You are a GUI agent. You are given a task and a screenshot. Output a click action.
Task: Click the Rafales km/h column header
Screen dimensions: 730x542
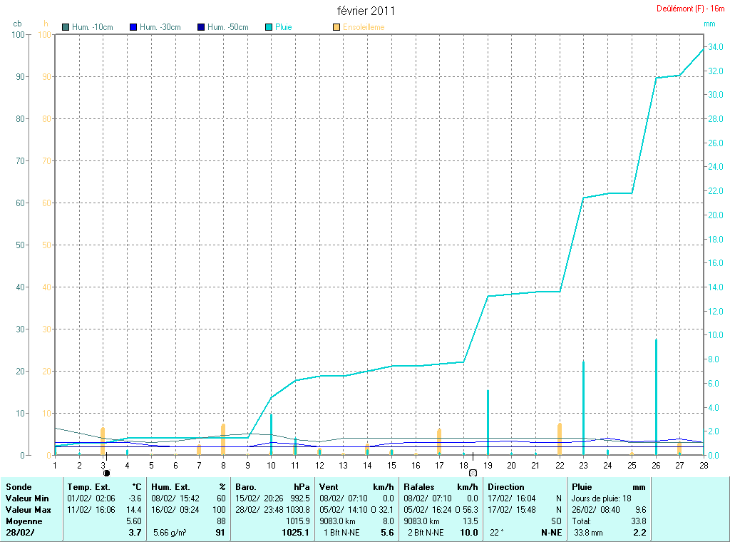pos(441,486)
